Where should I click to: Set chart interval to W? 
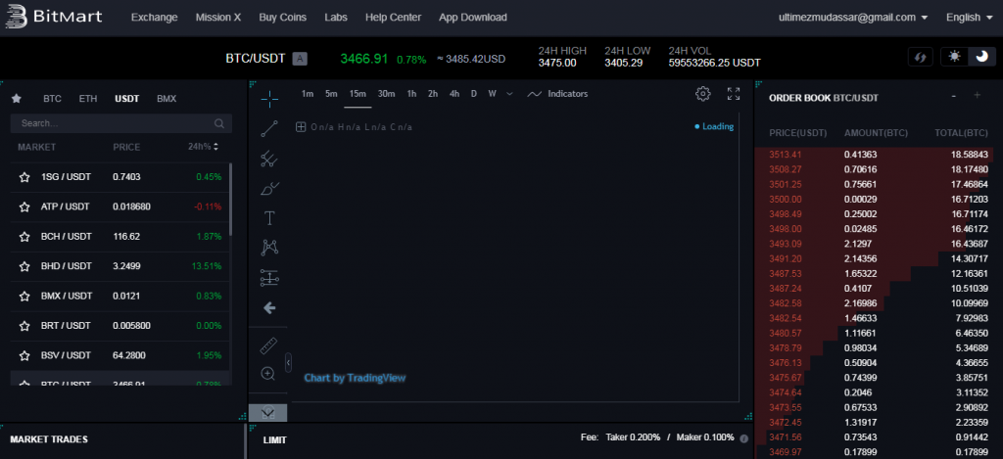[492, 94]
